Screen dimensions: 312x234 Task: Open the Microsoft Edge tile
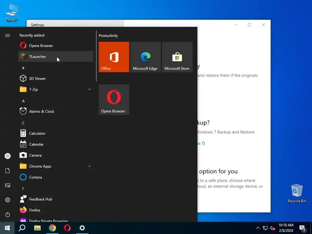click(x=145, y=57)
